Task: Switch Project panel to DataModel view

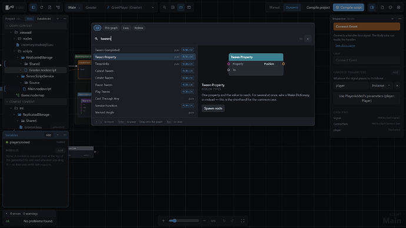Action: tap(44, 19)
